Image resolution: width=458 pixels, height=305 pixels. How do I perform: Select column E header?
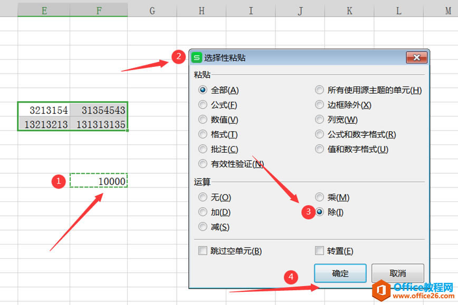coord(44,11)
